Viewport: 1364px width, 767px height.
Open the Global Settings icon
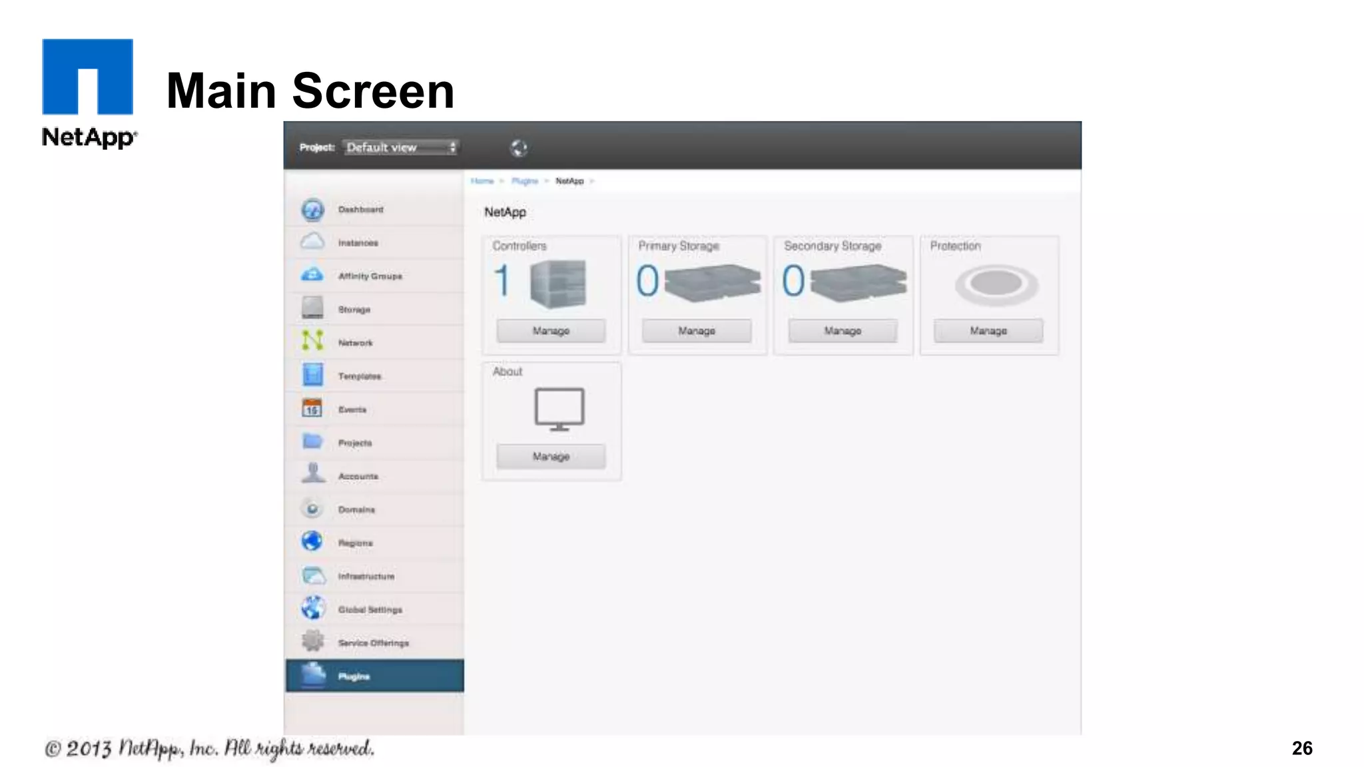[312, 607]
